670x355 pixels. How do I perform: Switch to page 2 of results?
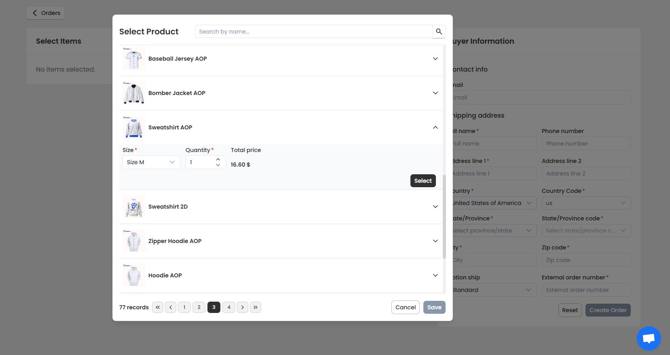tap(199, 307)
